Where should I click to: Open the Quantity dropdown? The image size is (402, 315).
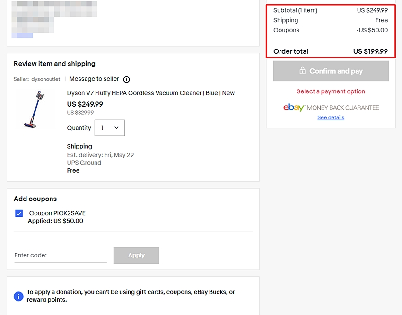pos(109,128)
